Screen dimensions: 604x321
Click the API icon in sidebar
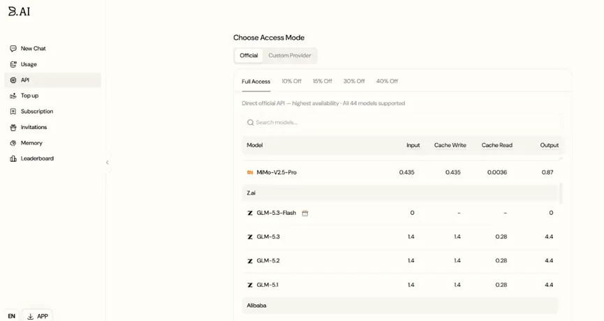click(x=13, y=80)
